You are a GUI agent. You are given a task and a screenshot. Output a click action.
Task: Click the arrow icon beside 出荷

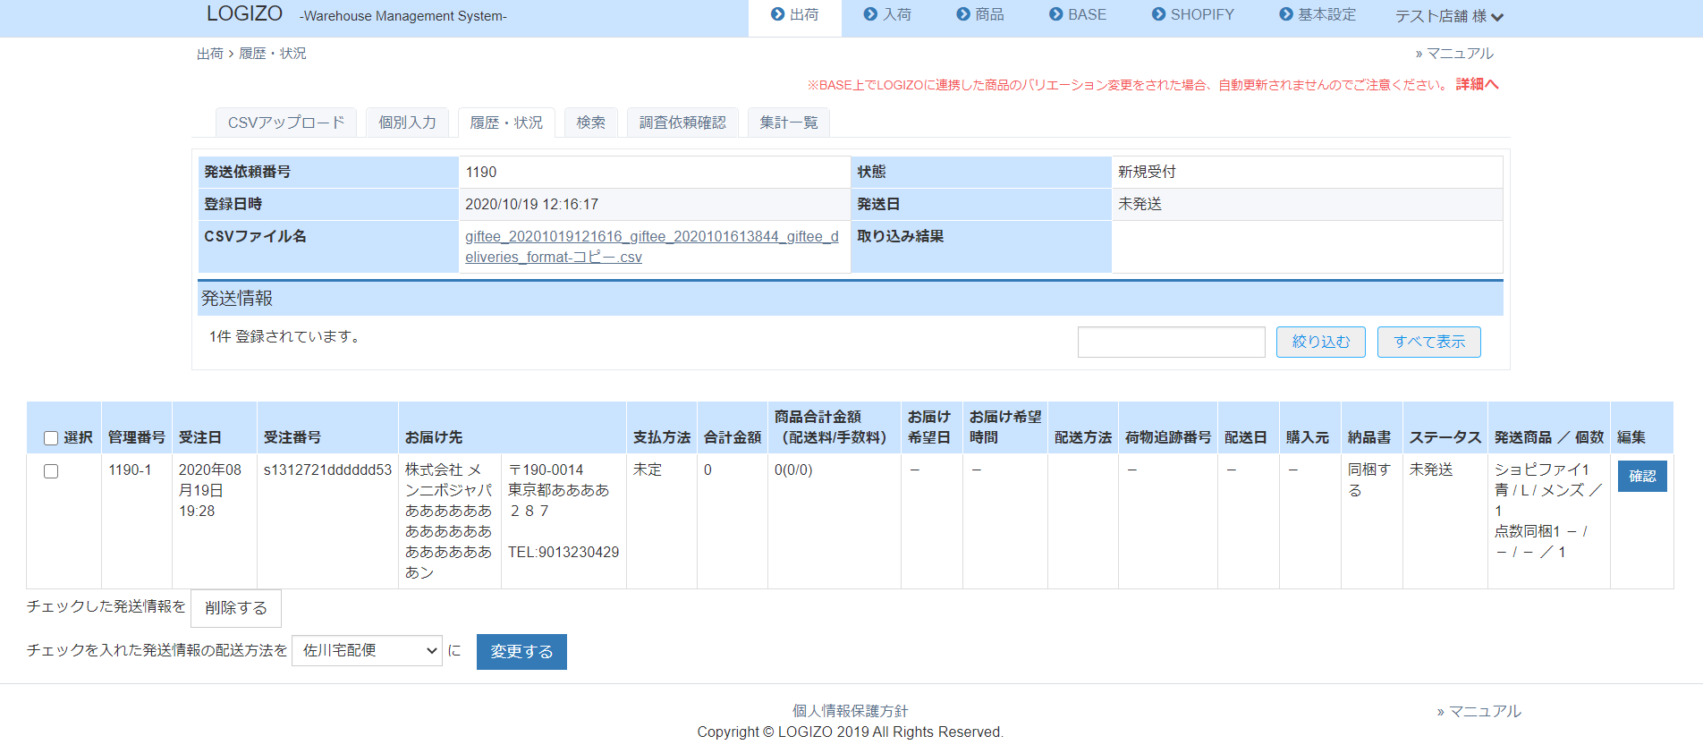(x=777, y=14)
